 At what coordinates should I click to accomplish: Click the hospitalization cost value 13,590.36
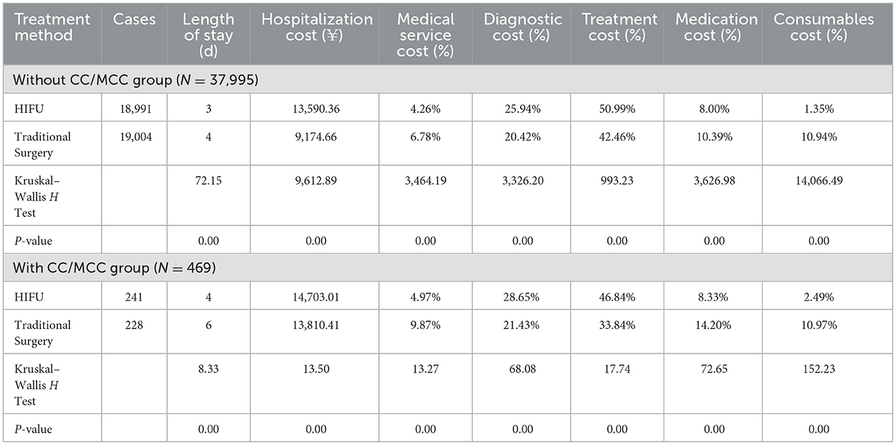pos(317,109)
